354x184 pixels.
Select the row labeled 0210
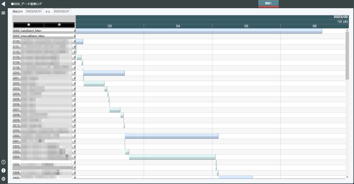(42, 125)
